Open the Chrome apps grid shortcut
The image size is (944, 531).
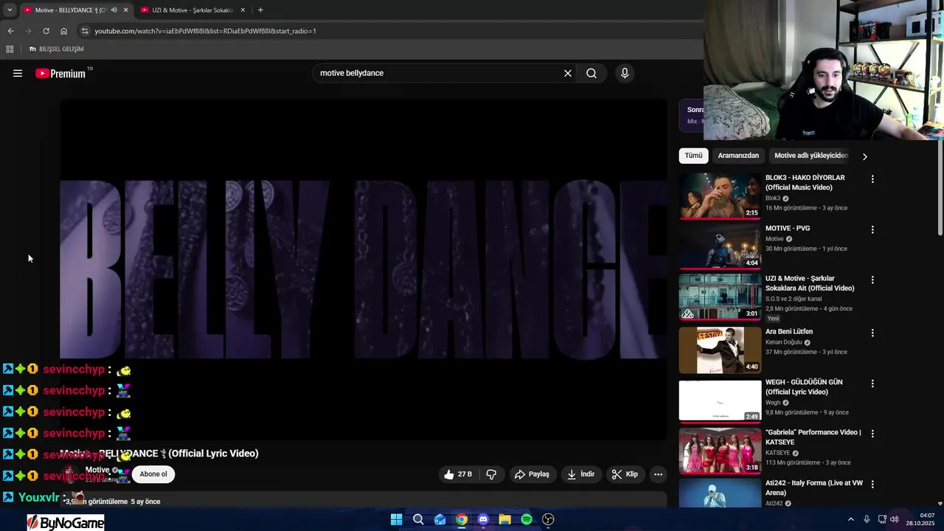click(x=10, y=49)
